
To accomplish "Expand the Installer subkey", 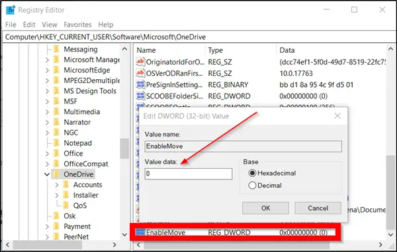I will click(x=57, y=195).
